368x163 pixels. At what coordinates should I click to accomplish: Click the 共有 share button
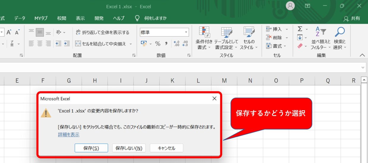(352, 18)
